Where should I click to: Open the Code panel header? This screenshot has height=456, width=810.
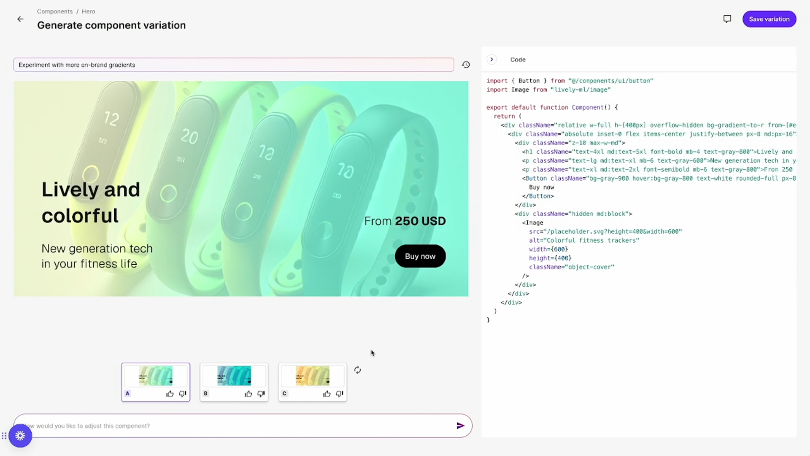518,60
